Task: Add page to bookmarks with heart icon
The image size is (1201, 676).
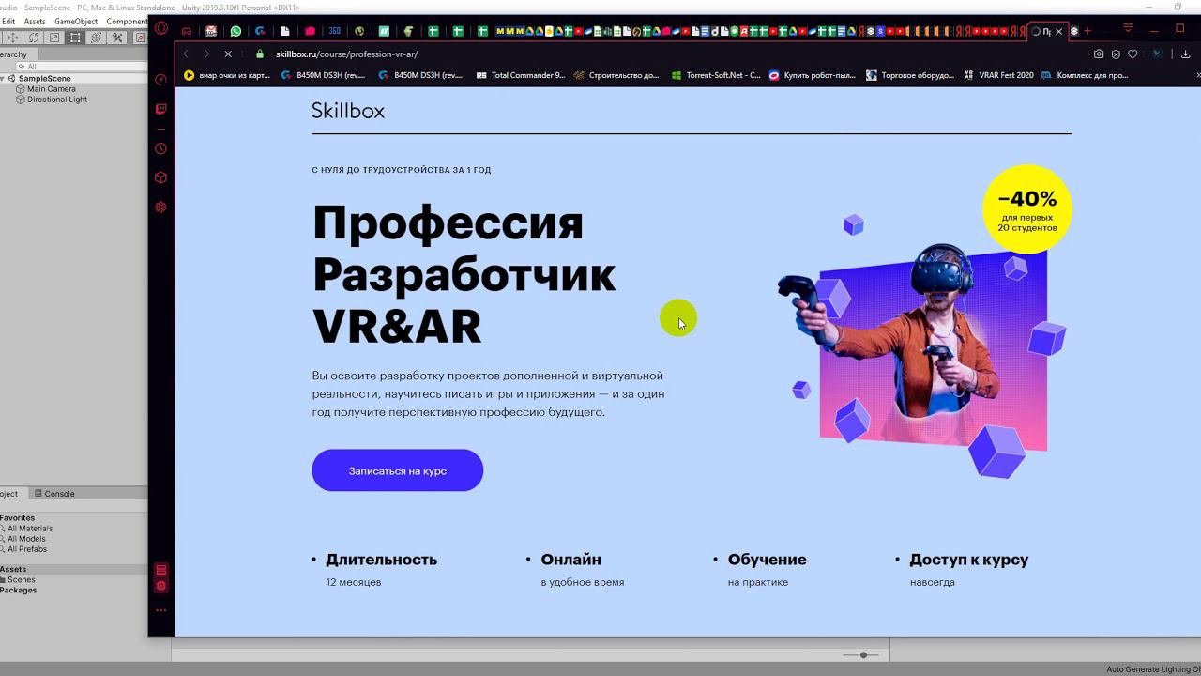Action: tap(1133, 54)
